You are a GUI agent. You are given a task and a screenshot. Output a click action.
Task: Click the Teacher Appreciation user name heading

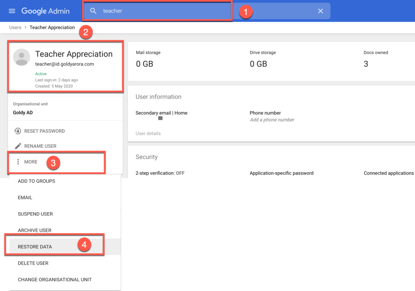[74, 54]
